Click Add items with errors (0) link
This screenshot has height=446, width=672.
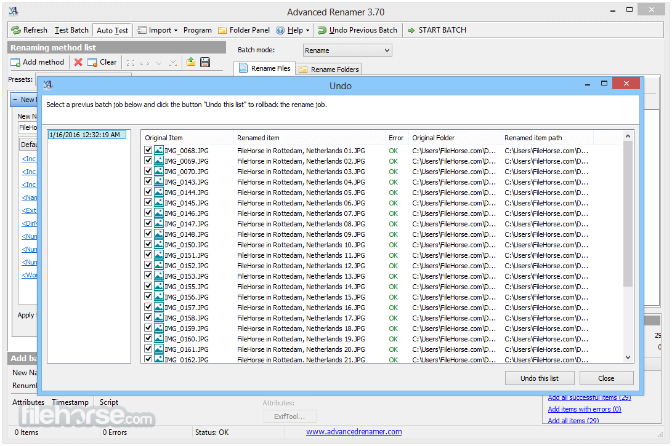(x=585, y=409)
